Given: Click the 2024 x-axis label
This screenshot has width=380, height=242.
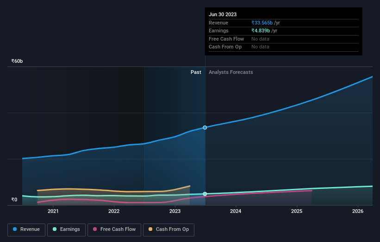Looking at the screenshot, I should click(x=236, y=212).
